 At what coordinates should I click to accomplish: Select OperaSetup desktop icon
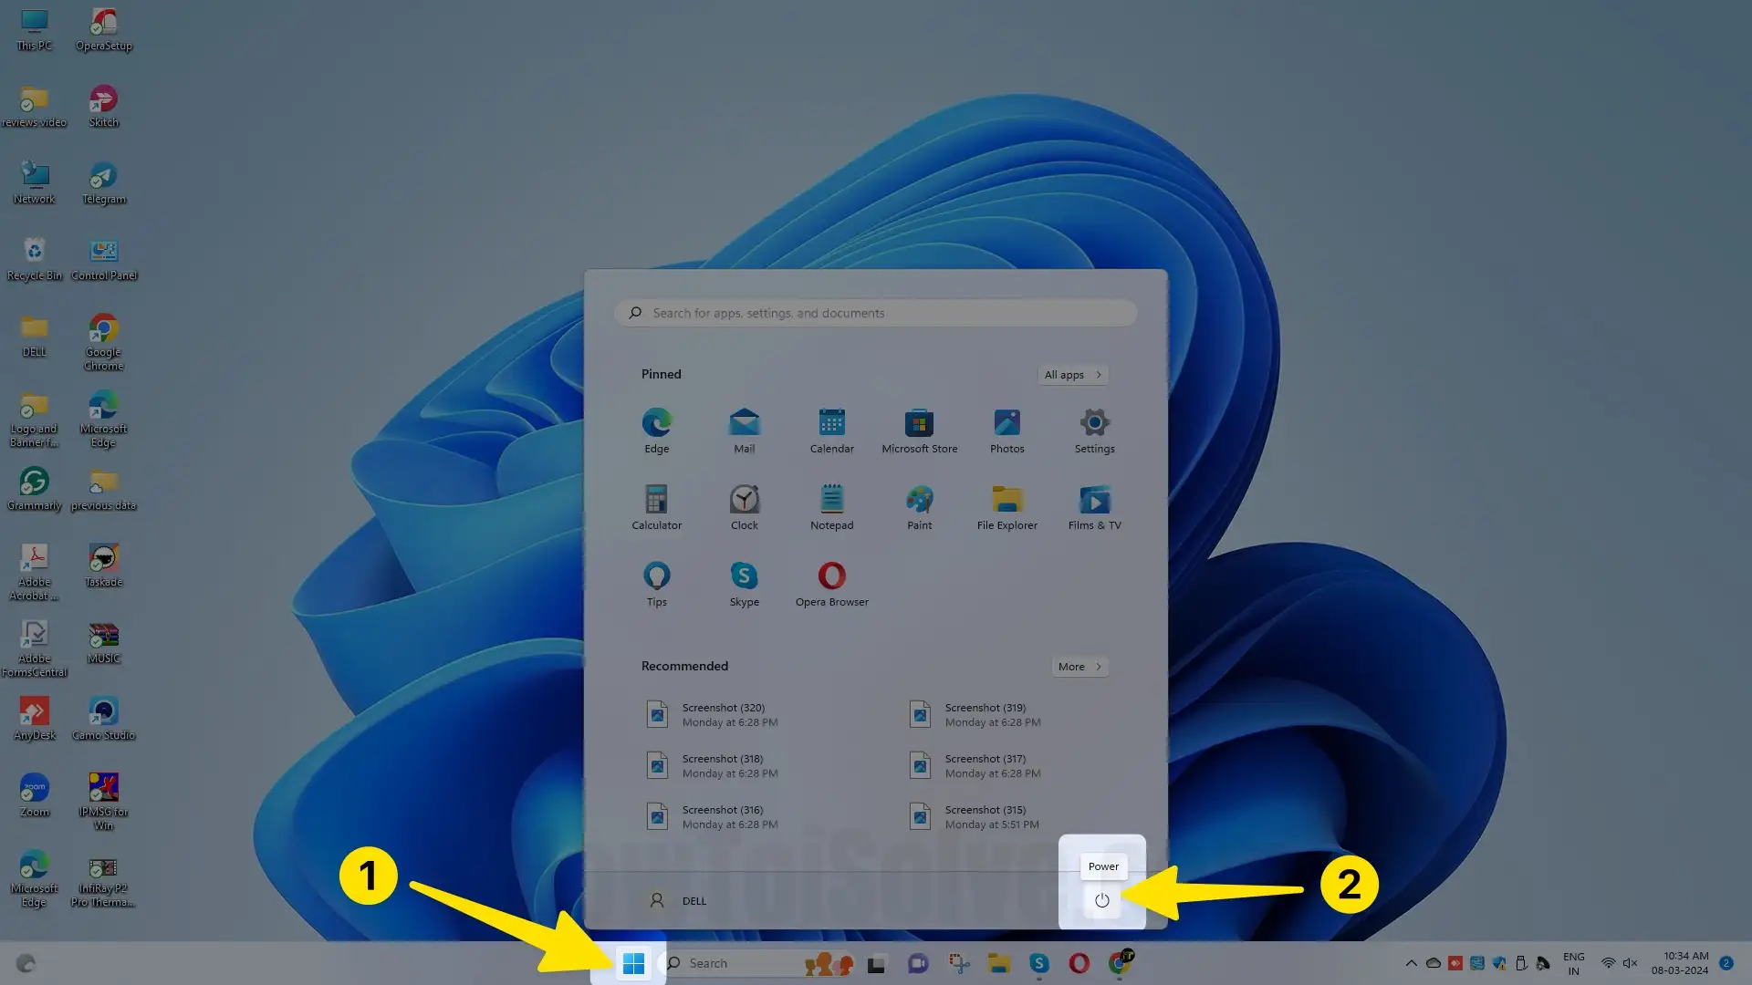coord(104,30)
